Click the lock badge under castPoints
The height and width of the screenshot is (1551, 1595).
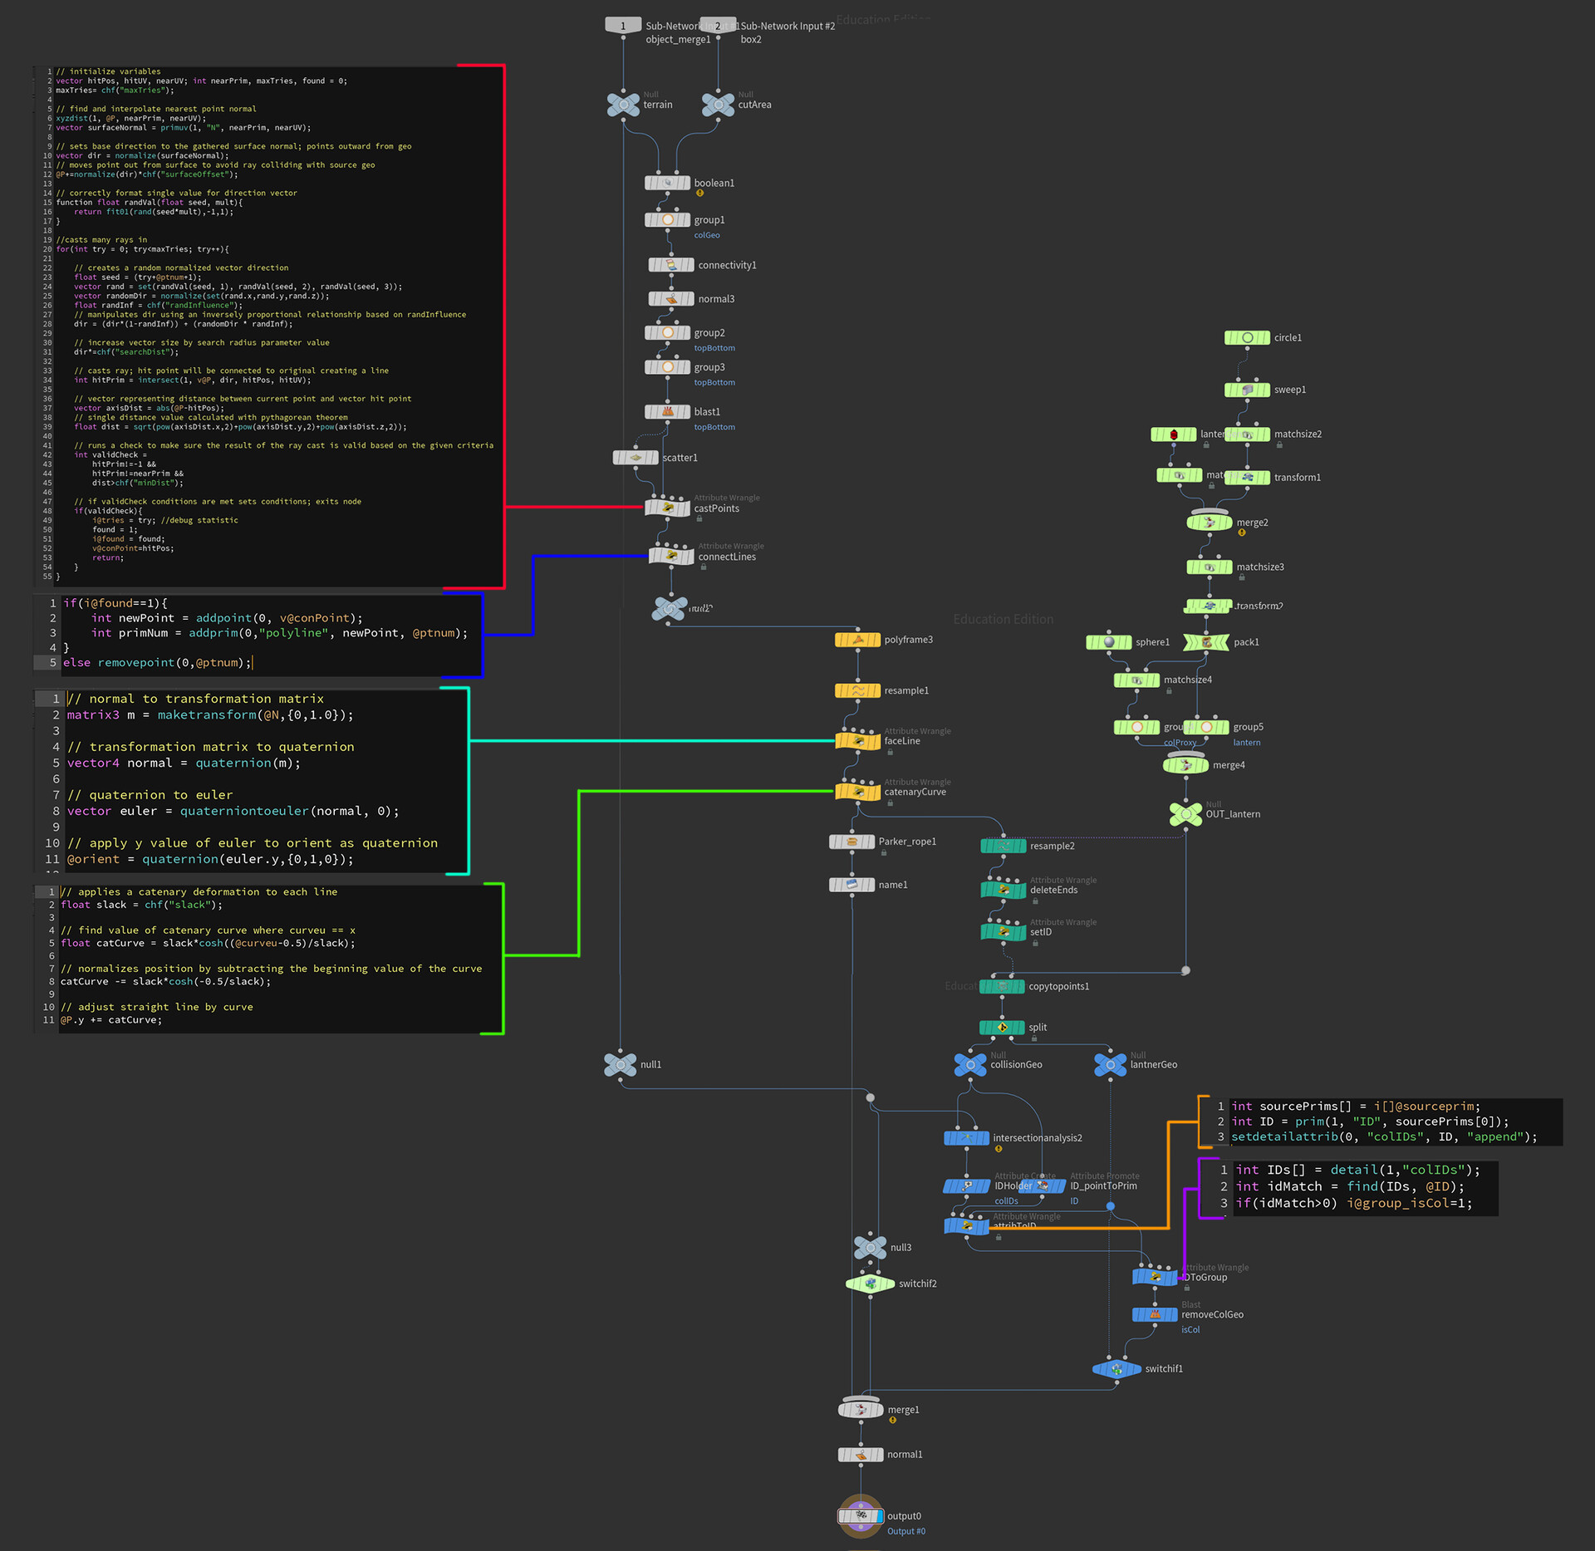[699, 519]
